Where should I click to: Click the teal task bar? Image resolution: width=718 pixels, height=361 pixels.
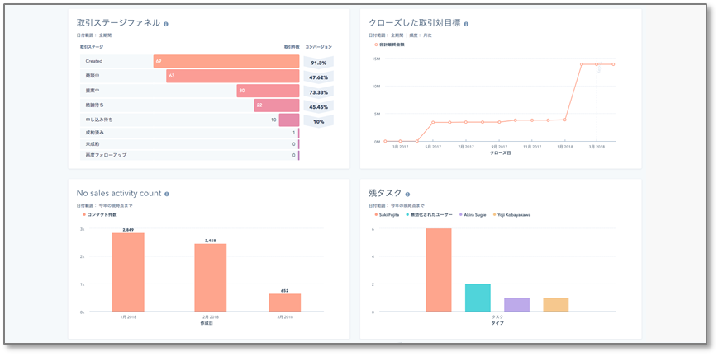[x=478, y=298]
